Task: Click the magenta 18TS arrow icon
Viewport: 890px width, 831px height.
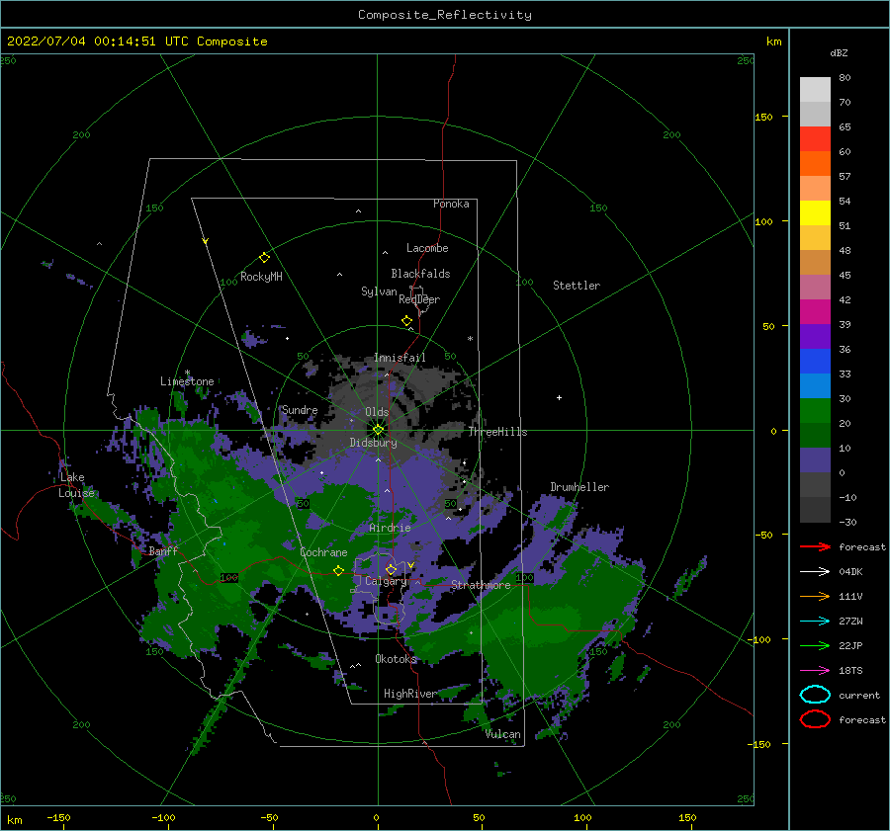Action: point(815,671)
